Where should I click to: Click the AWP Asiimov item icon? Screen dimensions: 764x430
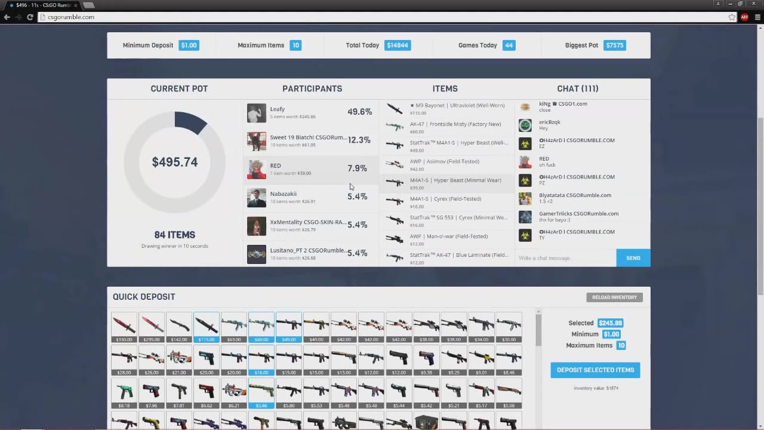point(395,165)
